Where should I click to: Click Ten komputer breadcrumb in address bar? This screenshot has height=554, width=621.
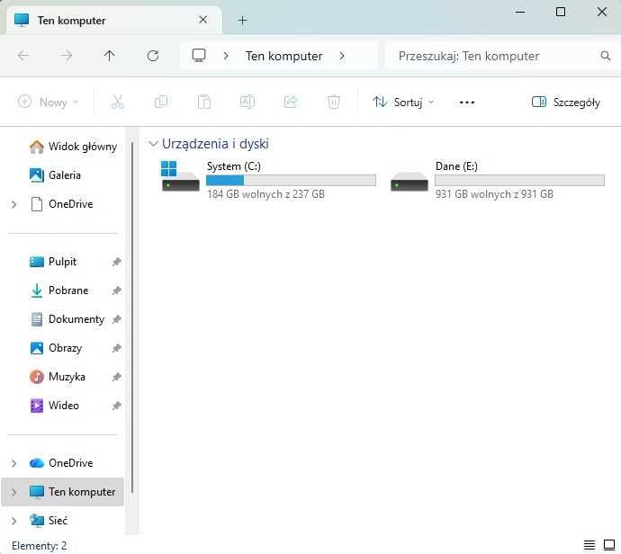284,56
